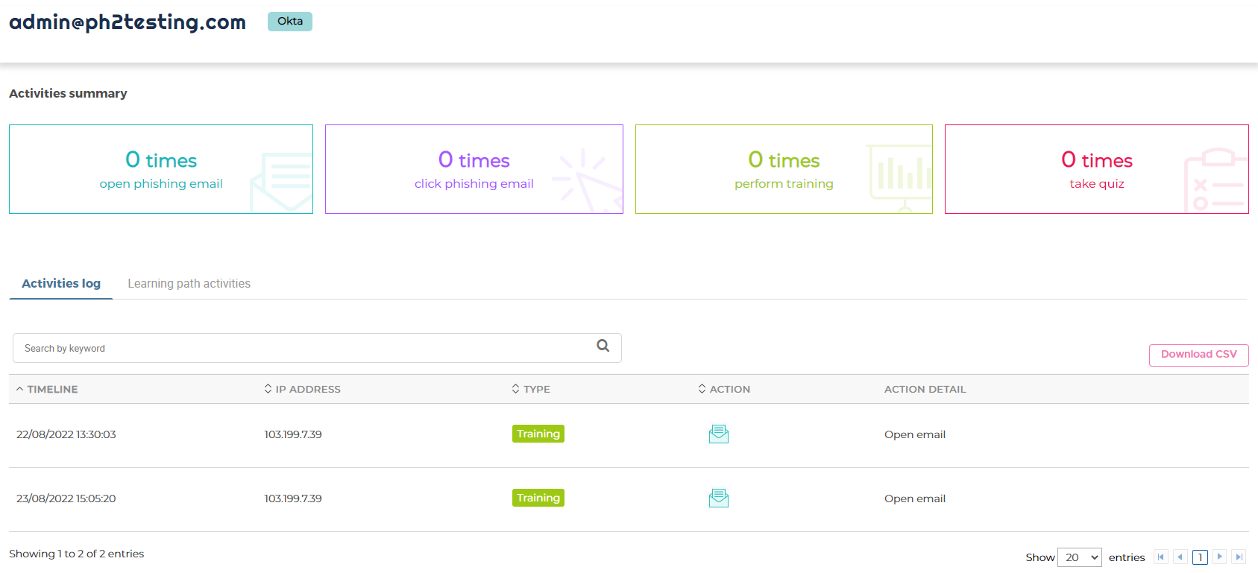
Task: Click Open email detail in 22/08/2022 row
Action: tap(915, 434)
